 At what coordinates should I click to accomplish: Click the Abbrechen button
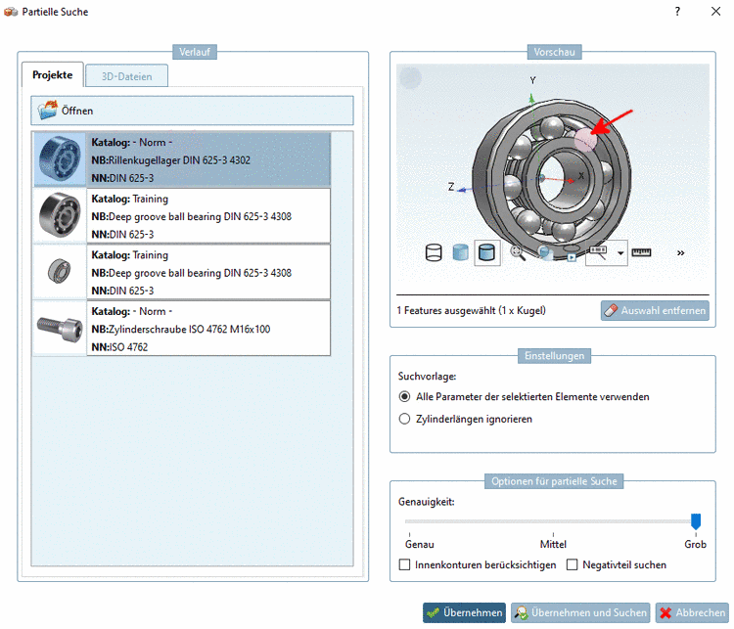(x=692, y=612)
